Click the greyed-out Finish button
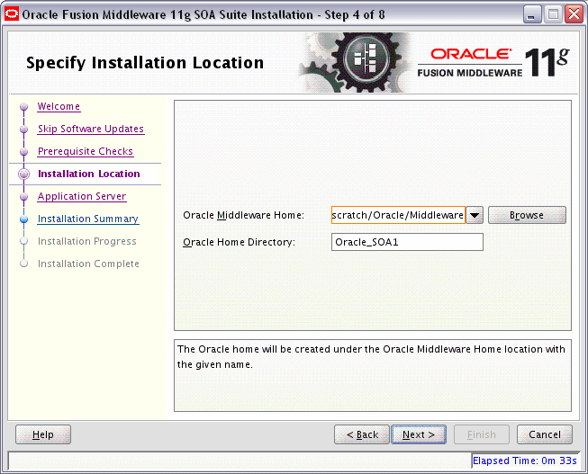 482,434
